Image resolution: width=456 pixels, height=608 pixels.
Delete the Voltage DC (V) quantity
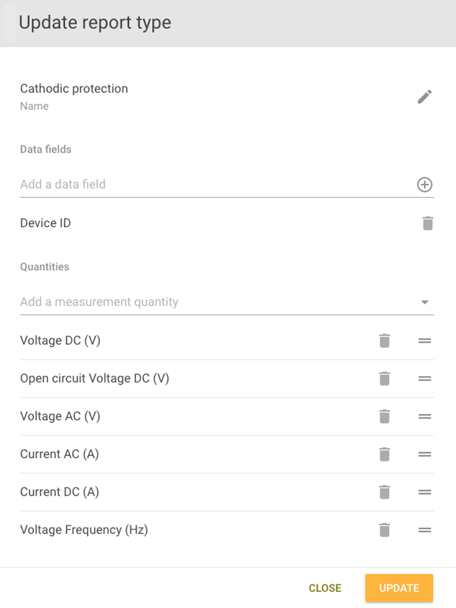pos(385,340)
